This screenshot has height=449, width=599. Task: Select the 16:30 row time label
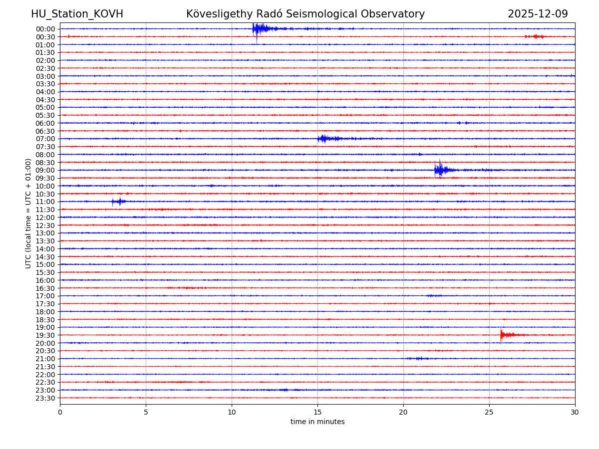click(45, 288)
